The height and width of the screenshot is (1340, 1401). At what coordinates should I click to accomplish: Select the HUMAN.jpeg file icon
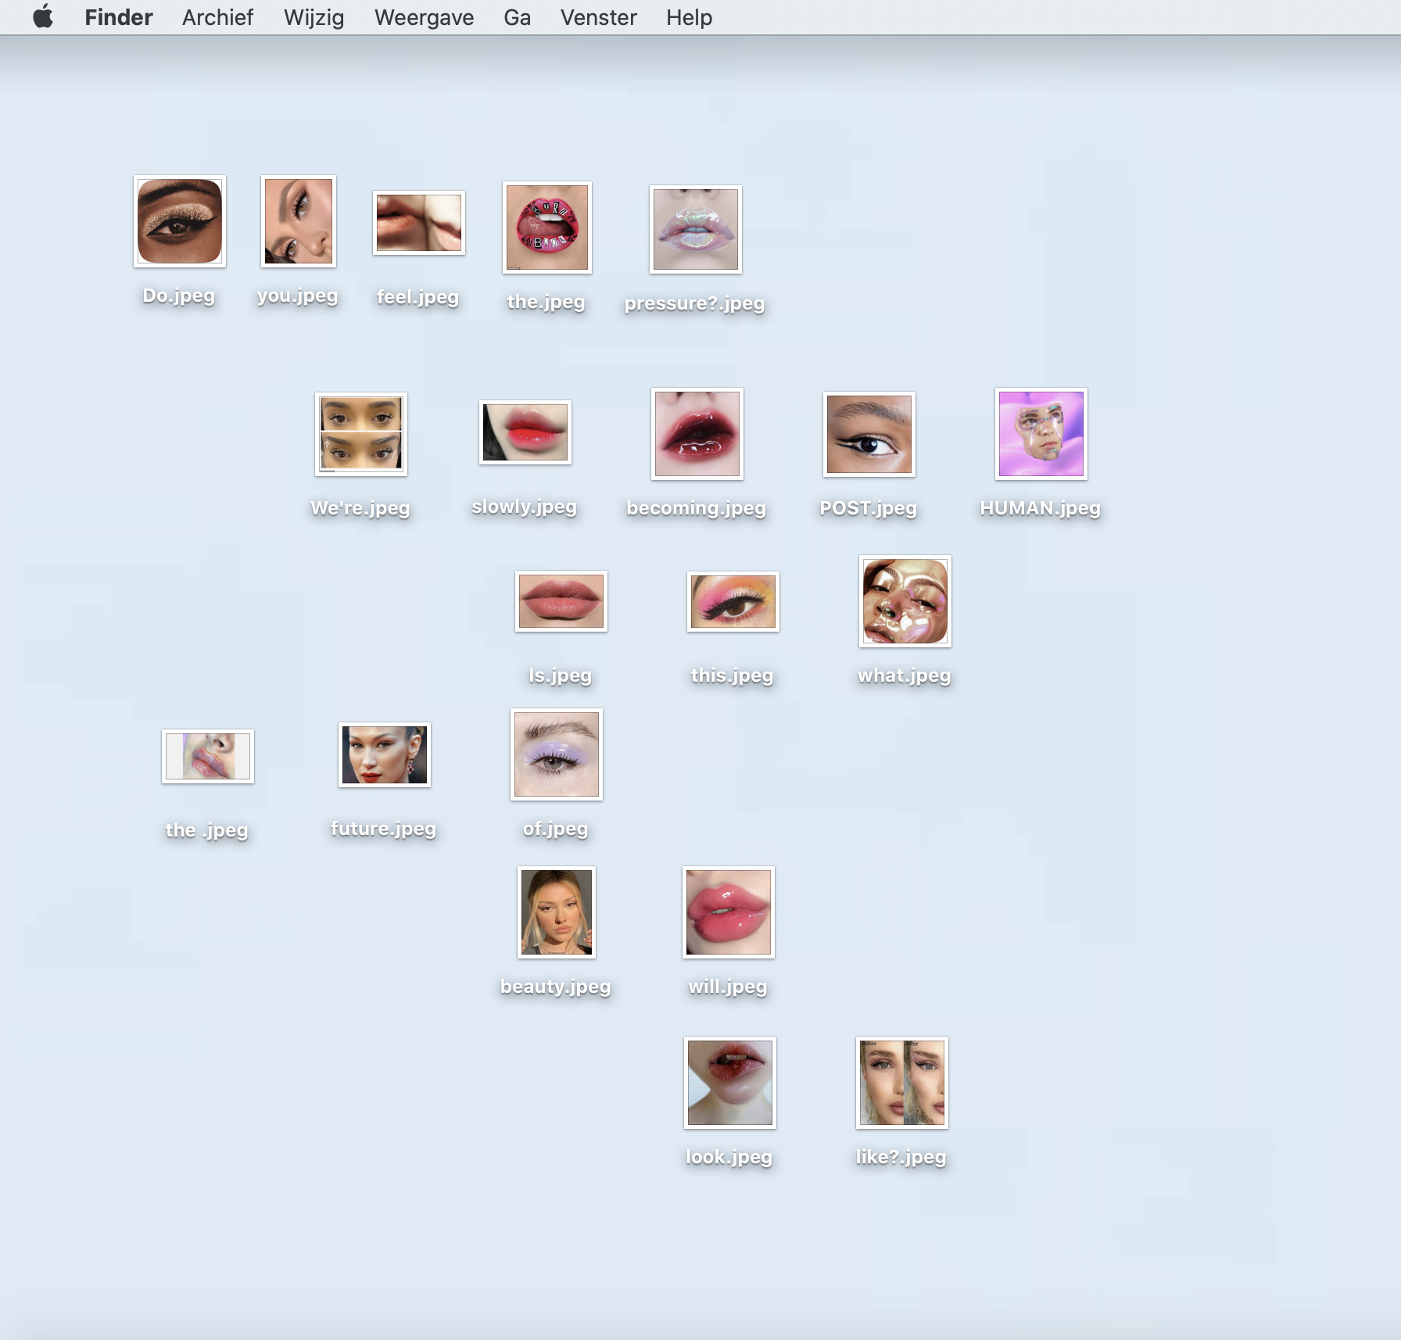point(1041,434)
